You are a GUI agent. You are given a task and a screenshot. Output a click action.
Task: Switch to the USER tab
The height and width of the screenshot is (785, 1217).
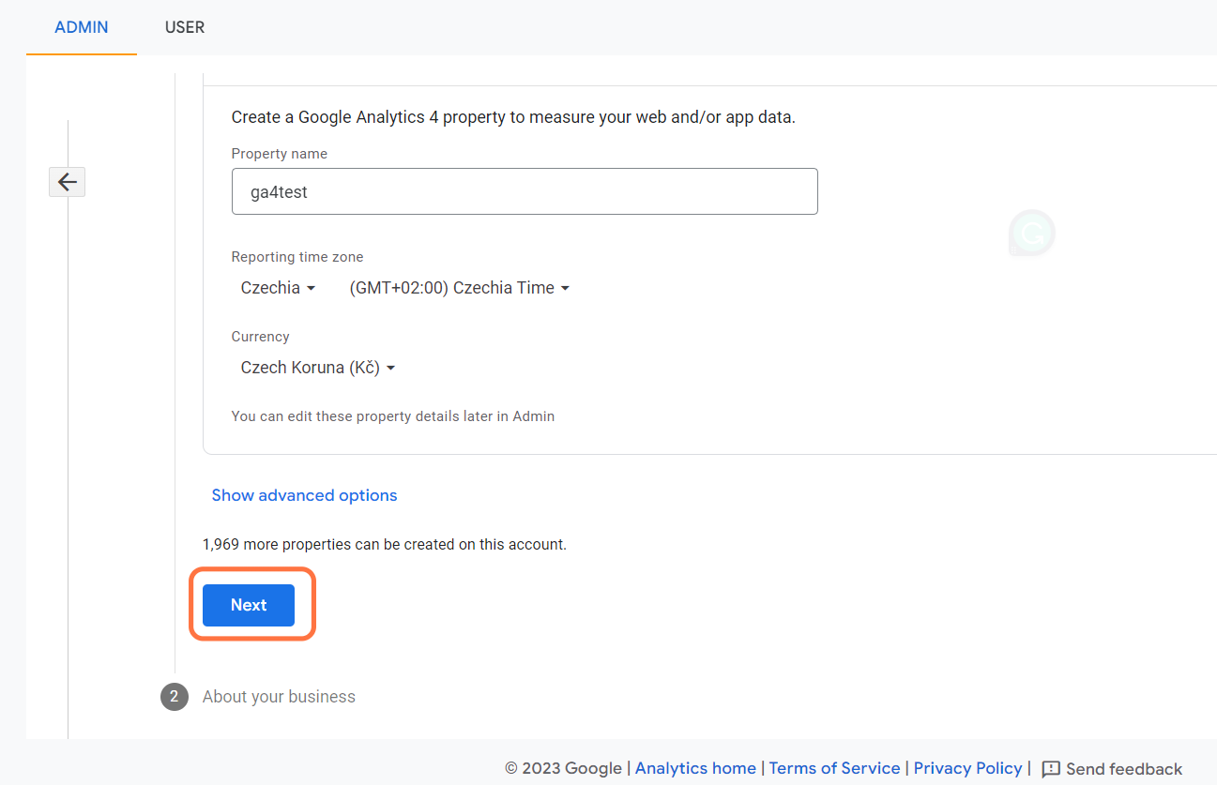[185, 27]
